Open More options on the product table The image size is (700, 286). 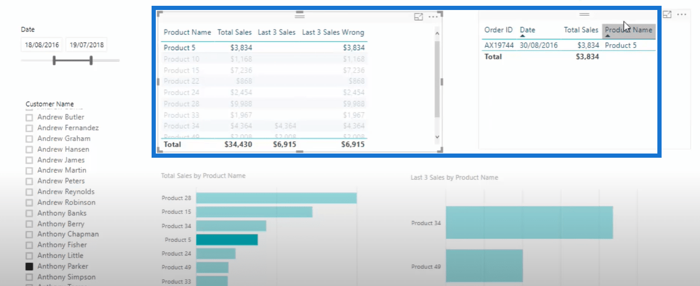[433, 17]
